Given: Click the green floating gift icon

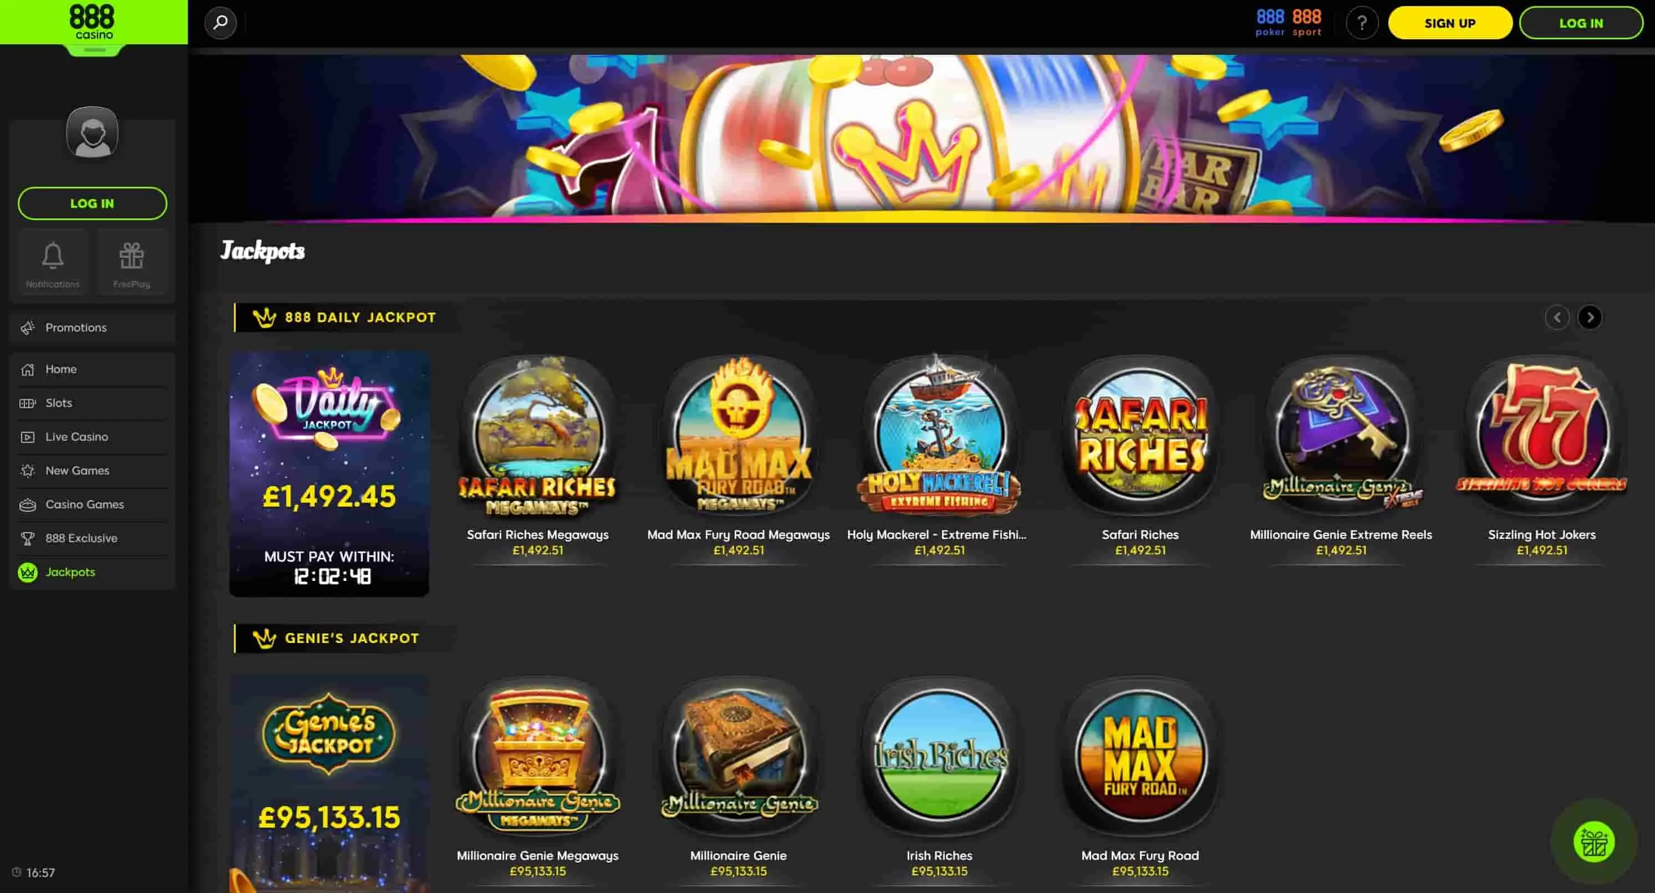Looking at the screenshot, I should [x=1594, y=841].
